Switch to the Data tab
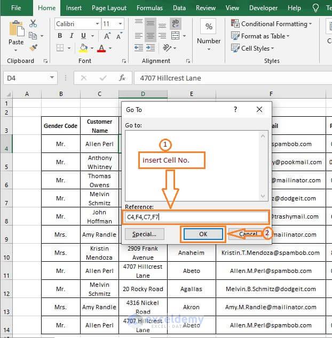This screenshot has width=332, height=338. [x=179, y=8]
